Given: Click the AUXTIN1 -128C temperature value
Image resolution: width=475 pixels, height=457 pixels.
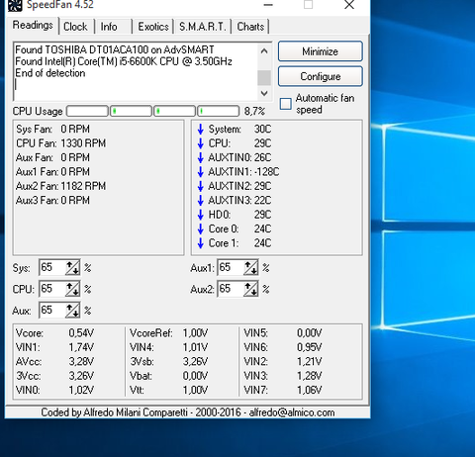Looking at the screenshot, I should [266, 172].
